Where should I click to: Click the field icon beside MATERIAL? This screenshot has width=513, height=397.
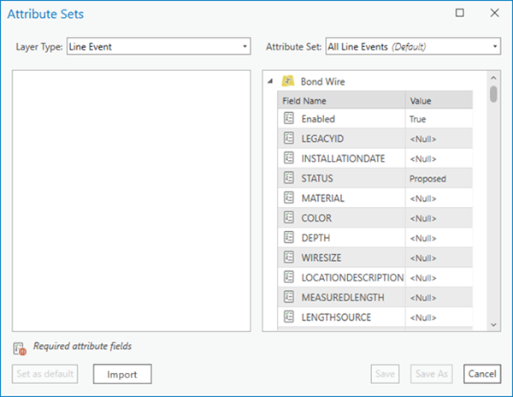pyautogui.click(x=289, y=198)
